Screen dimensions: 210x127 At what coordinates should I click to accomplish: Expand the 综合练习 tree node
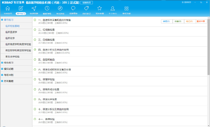[x=2, y=63]
